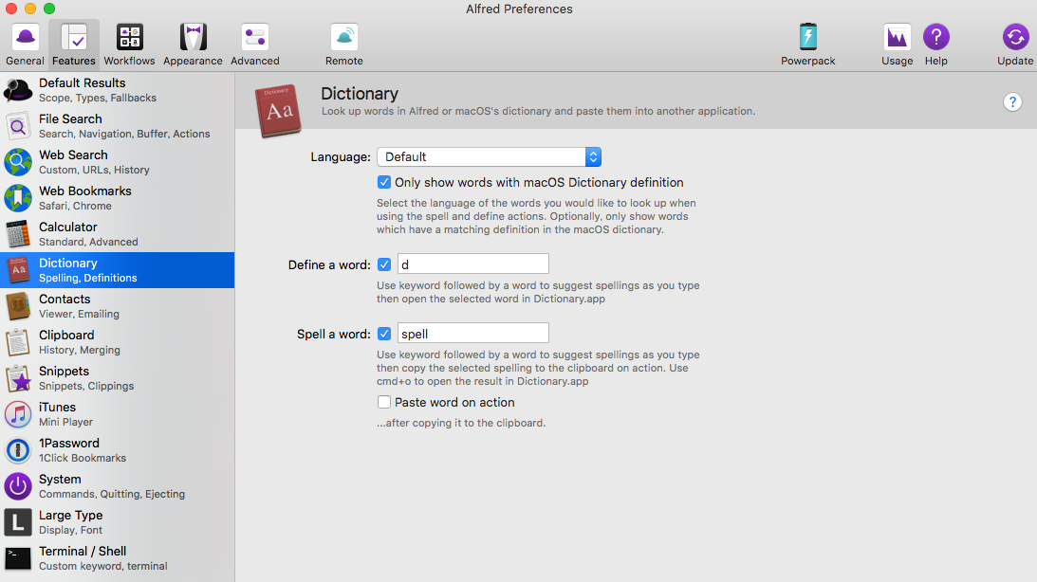This screenshot has width=1037, height=582.
Task: Click the red close window button
Action: 10,9
